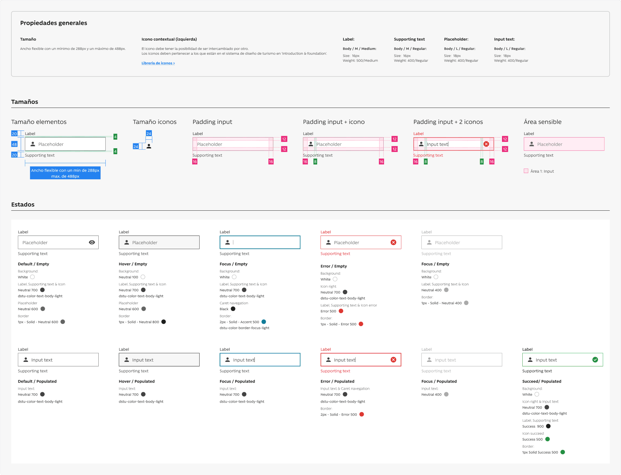Click the Neutral 100 background swatch under Hover / Empty
621x475 pixels.
(x=143, y=277)
